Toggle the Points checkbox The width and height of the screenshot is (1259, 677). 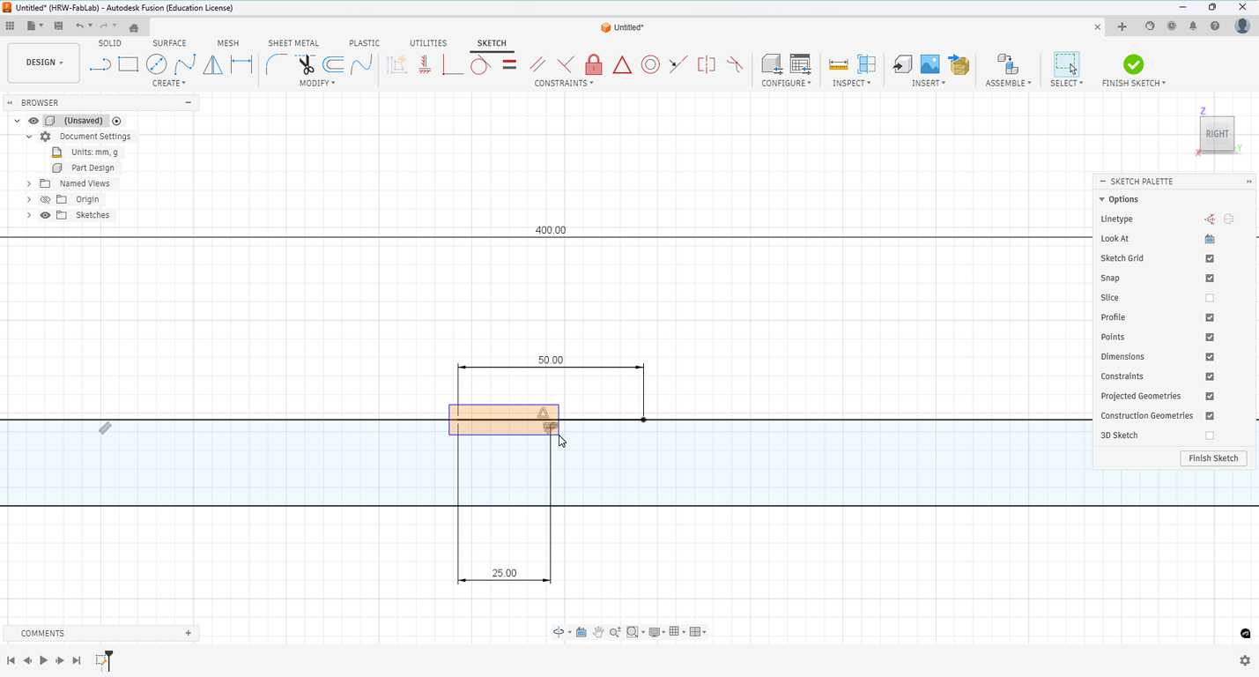[x=1210, y=337]
